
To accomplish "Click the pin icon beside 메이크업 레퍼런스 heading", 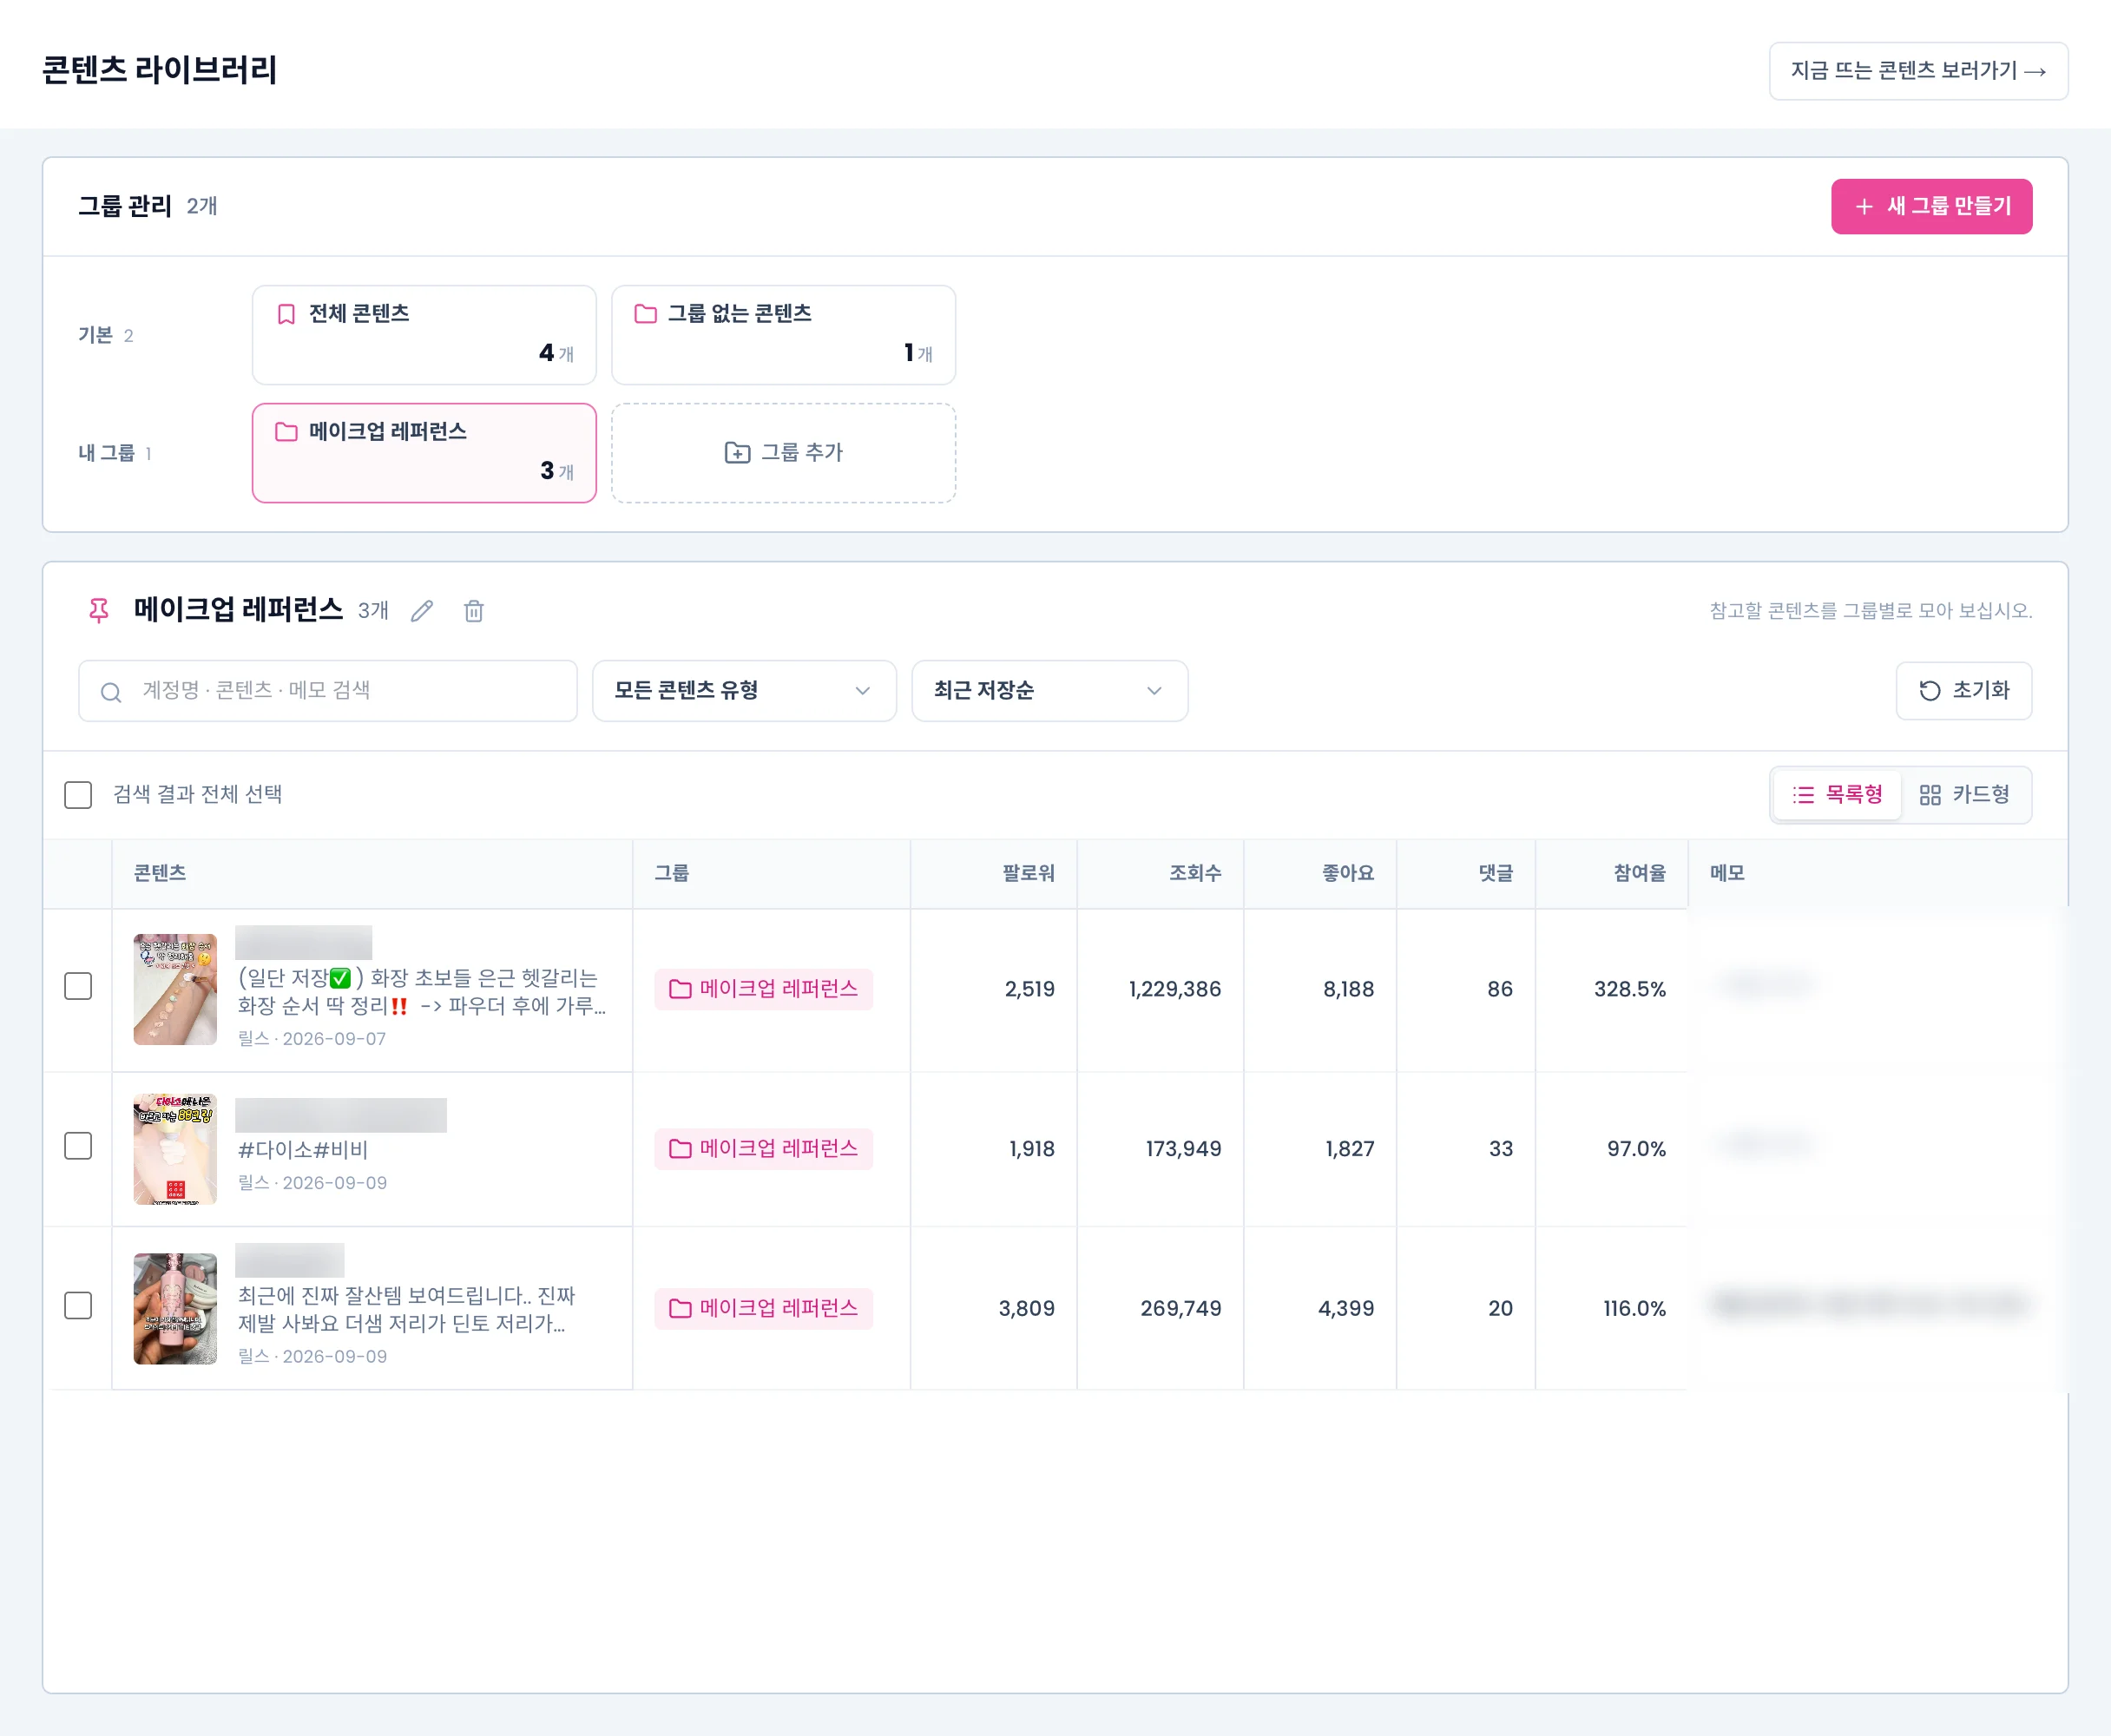I will (x=99, y=610).
